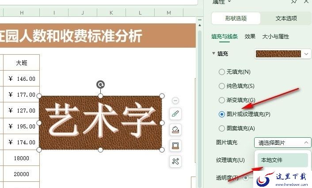The height and width of the screenshot is (188, 312).
Task: Select the 图案填充(A) radio option
Action: click(222, 128)
